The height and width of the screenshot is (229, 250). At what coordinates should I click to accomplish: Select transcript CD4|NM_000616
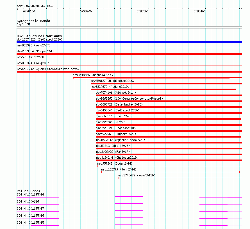[28, 201]
